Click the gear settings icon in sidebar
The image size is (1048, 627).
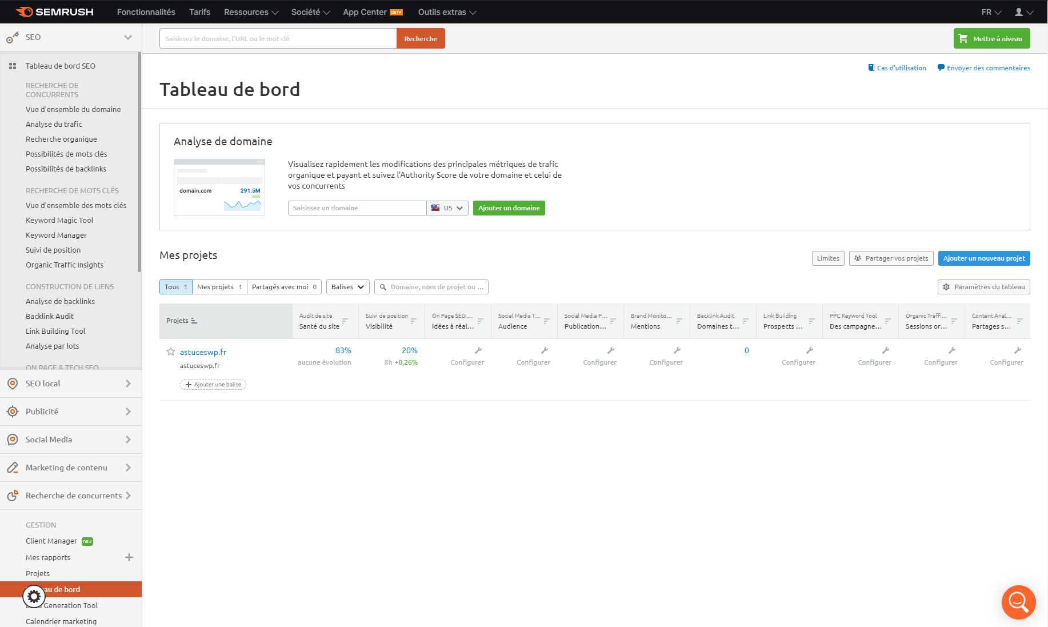pyautogui.click(x=34, y=597)
